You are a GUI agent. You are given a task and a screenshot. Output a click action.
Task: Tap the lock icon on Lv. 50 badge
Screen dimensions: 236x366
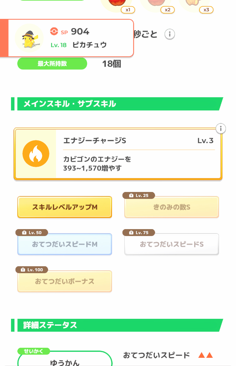(24, 233)
